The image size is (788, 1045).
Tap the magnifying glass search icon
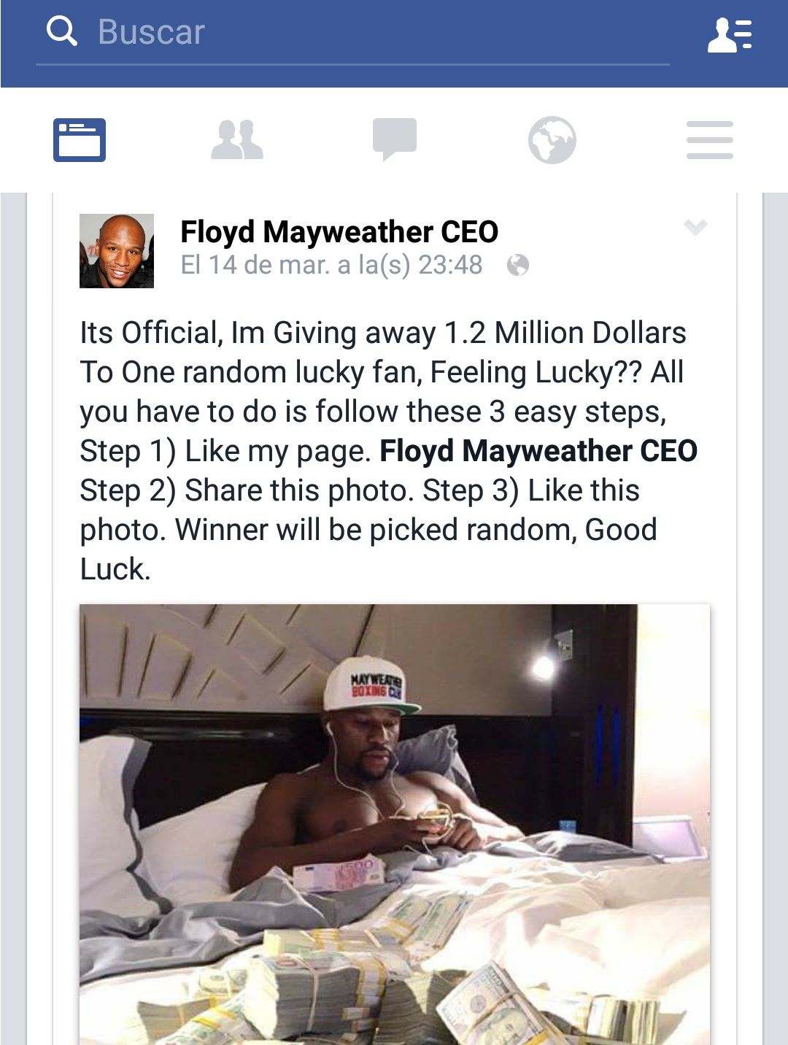[x=61, y=31]
